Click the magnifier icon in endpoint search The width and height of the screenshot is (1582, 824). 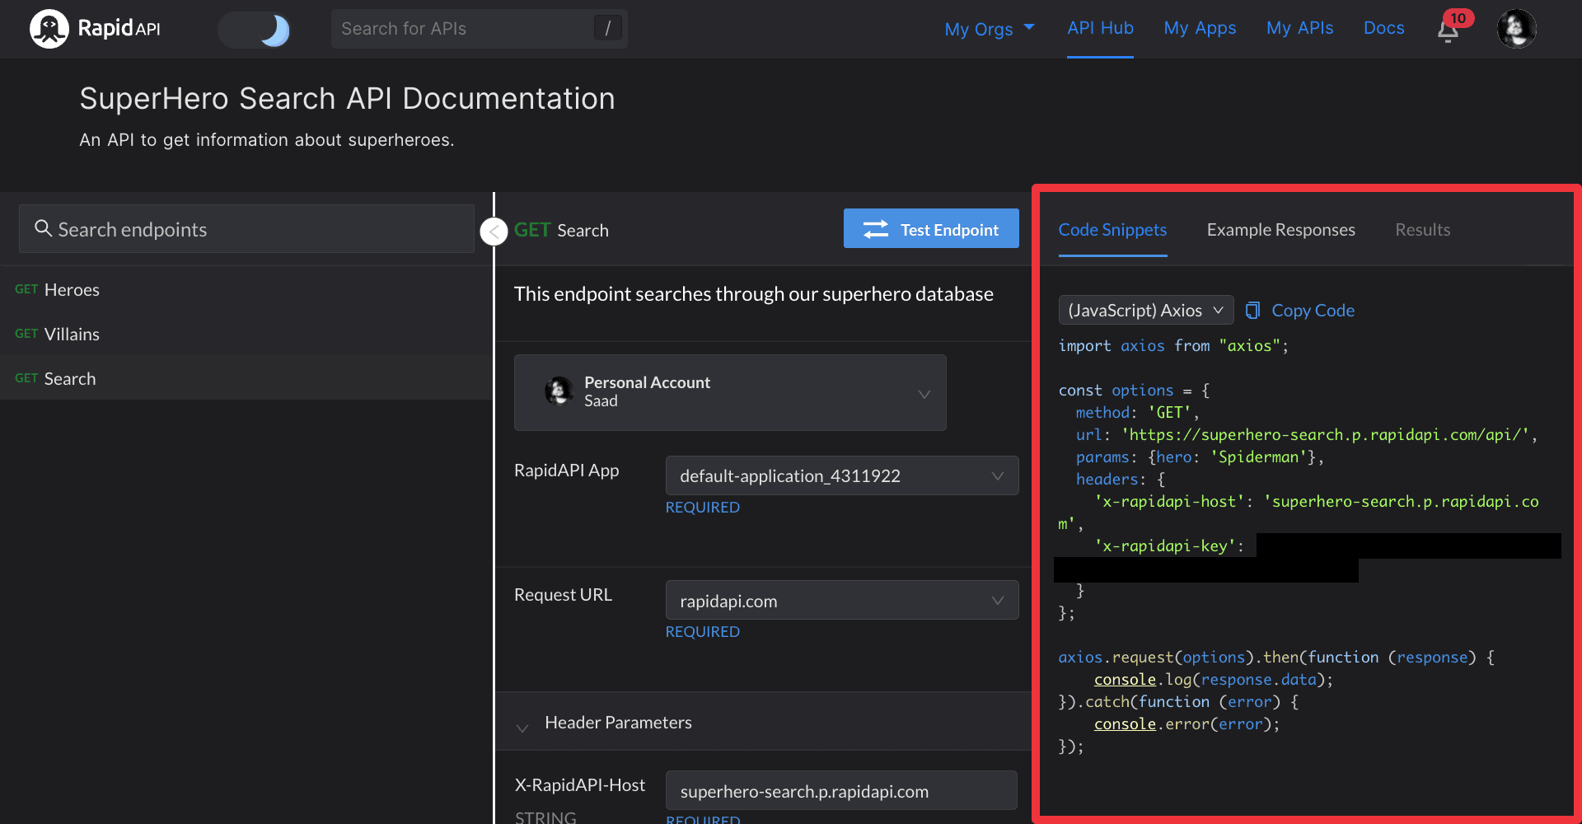pos(43,228)
